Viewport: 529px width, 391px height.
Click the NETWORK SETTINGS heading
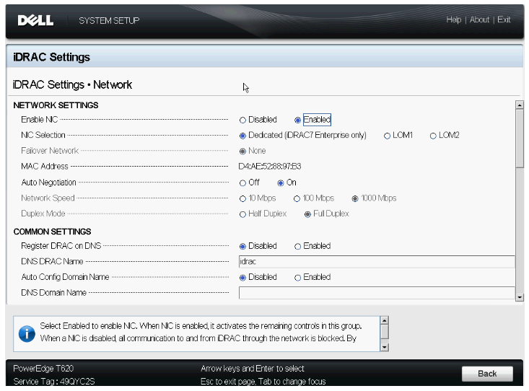[x=56, y=105]
